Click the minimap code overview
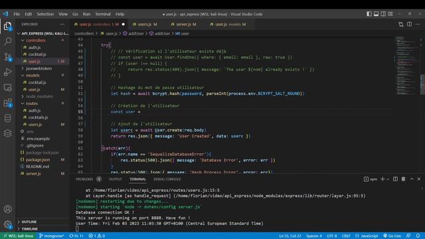 406,65
